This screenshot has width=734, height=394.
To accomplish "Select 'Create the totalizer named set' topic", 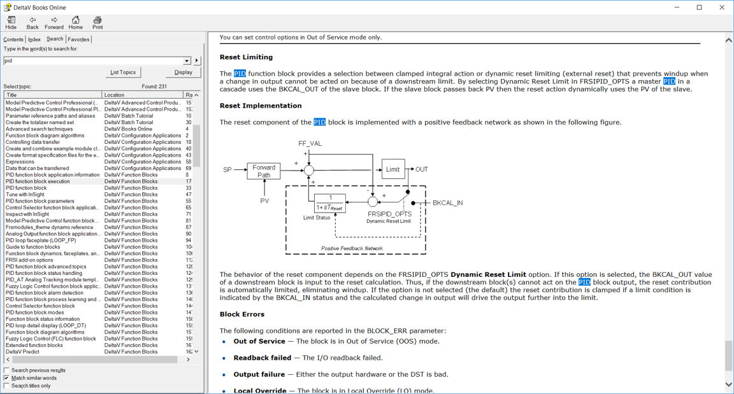I will (x=40, y=122).
